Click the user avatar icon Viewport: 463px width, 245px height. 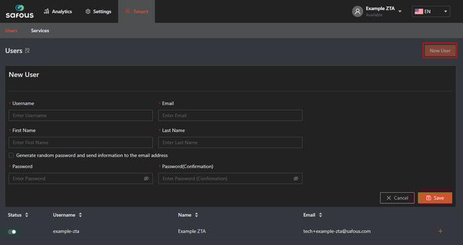(x=357, y=11)
